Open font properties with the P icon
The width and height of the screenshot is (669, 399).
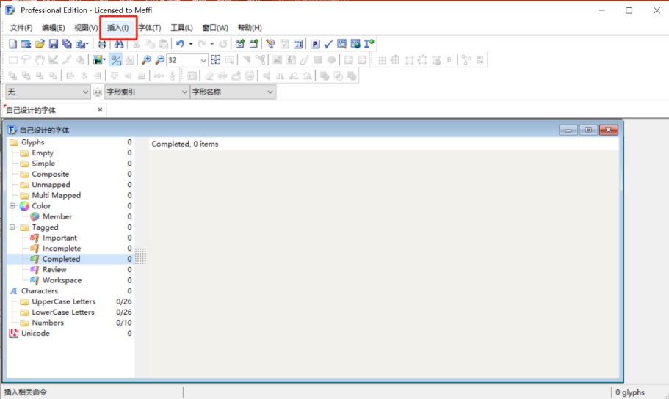(315, 43)
